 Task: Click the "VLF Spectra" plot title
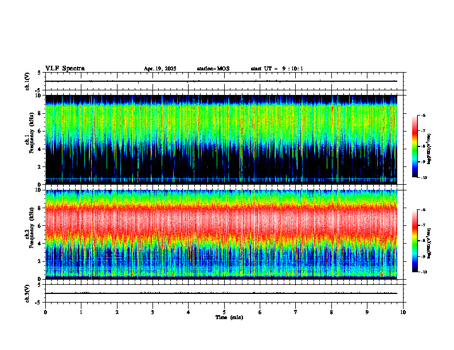[65, 69]
